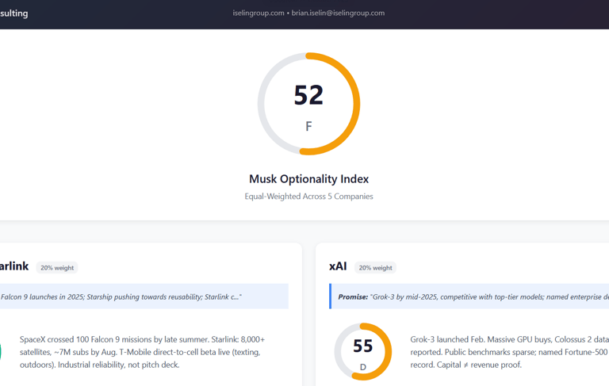Click the Musk Optionality Index heading

(308, 179)
